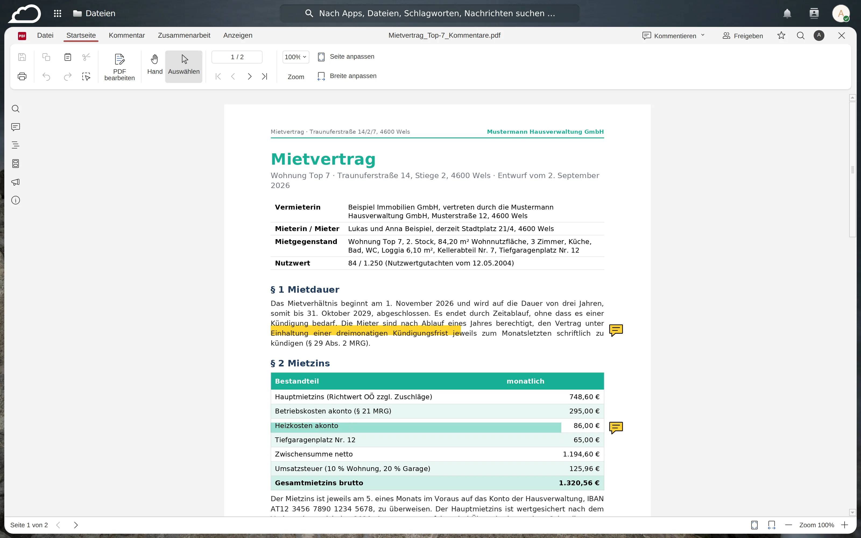
Task: Click the Freigeben share button
Action: point(743,36)
